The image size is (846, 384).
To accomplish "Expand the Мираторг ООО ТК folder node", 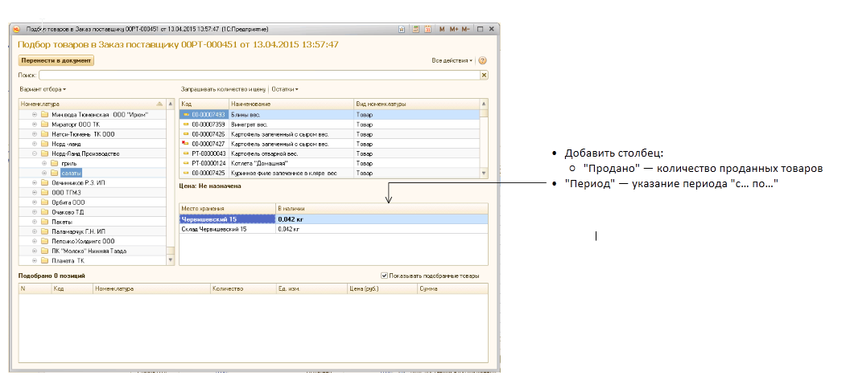I will [34, 124].
